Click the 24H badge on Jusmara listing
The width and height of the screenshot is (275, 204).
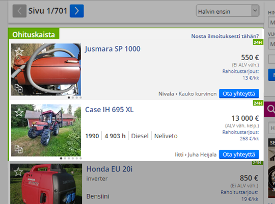coord(258,42)
